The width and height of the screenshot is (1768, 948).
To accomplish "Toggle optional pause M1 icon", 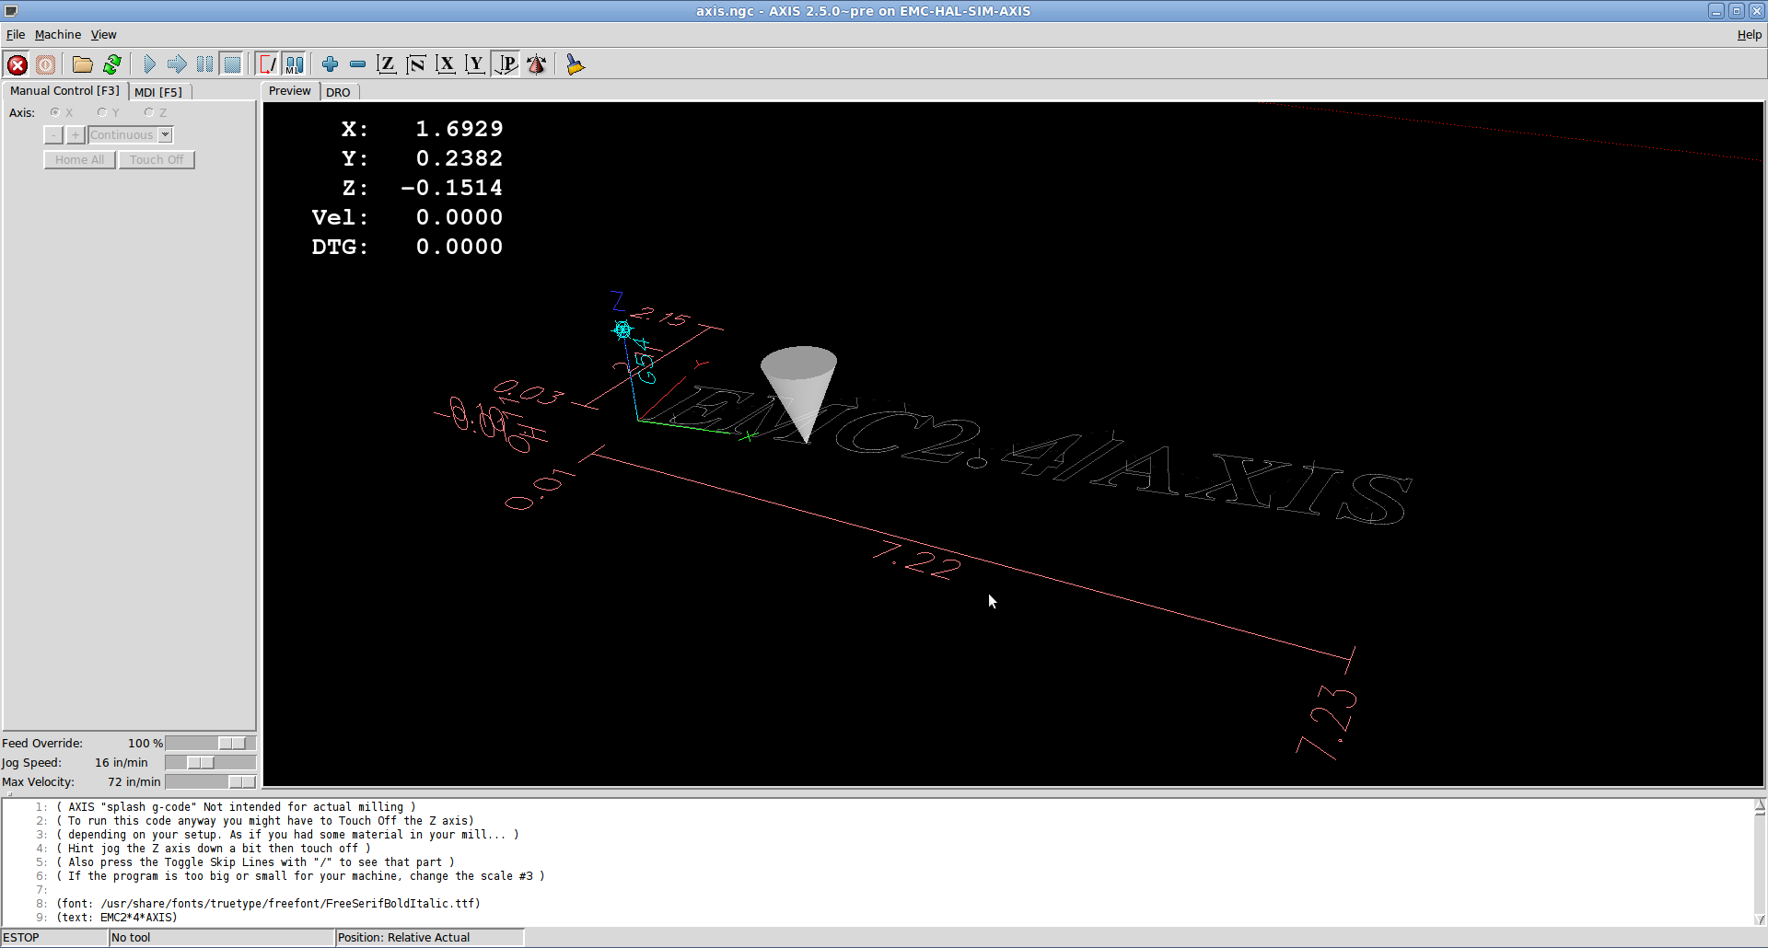I will [x=295, y=64].
